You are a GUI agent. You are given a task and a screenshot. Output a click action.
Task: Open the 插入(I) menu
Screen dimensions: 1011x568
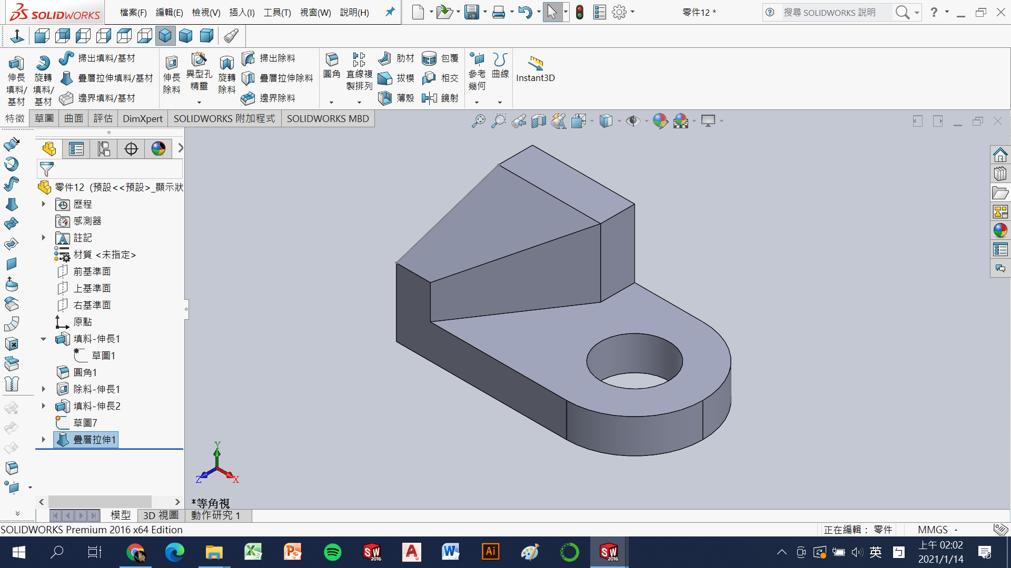(x=242, y=12)
